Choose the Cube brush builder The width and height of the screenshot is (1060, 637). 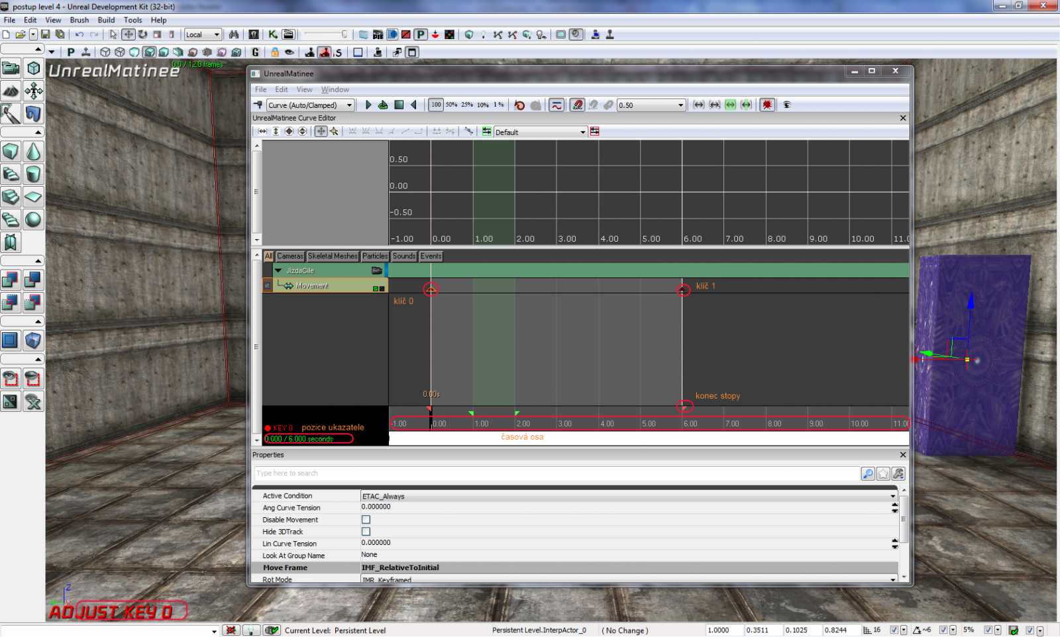click(11, 152)
